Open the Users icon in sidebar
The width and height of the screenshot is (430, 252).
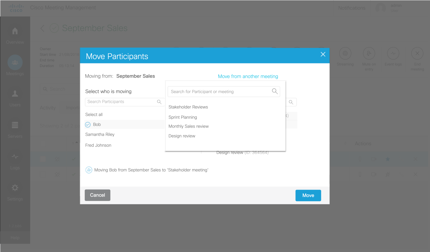(15, 94)
